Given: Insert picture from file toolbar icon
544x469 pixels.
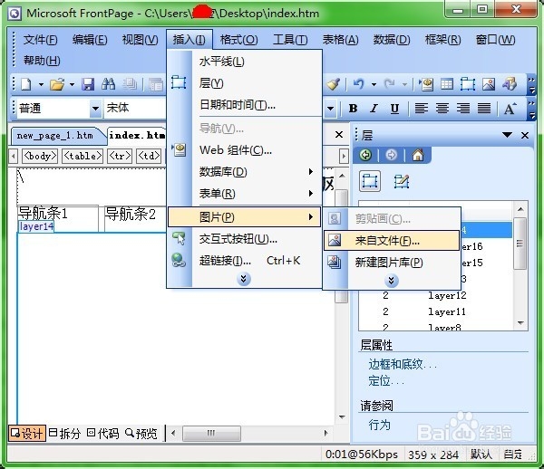Looking at the screenshot, I should [x=489, y=84].
